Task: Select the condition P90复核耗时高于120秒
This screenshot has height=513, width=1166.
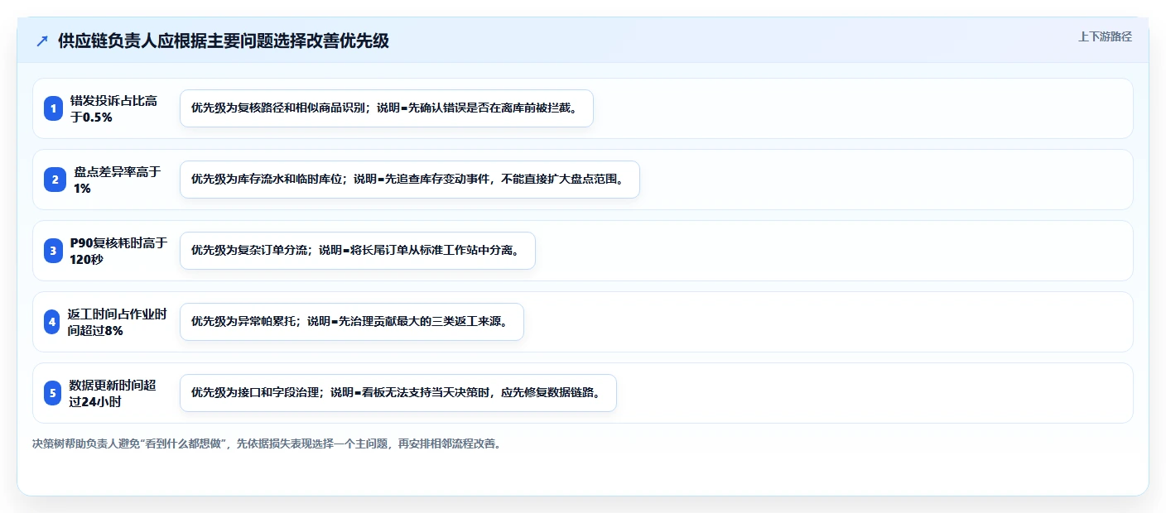Action: pos(118,251)
